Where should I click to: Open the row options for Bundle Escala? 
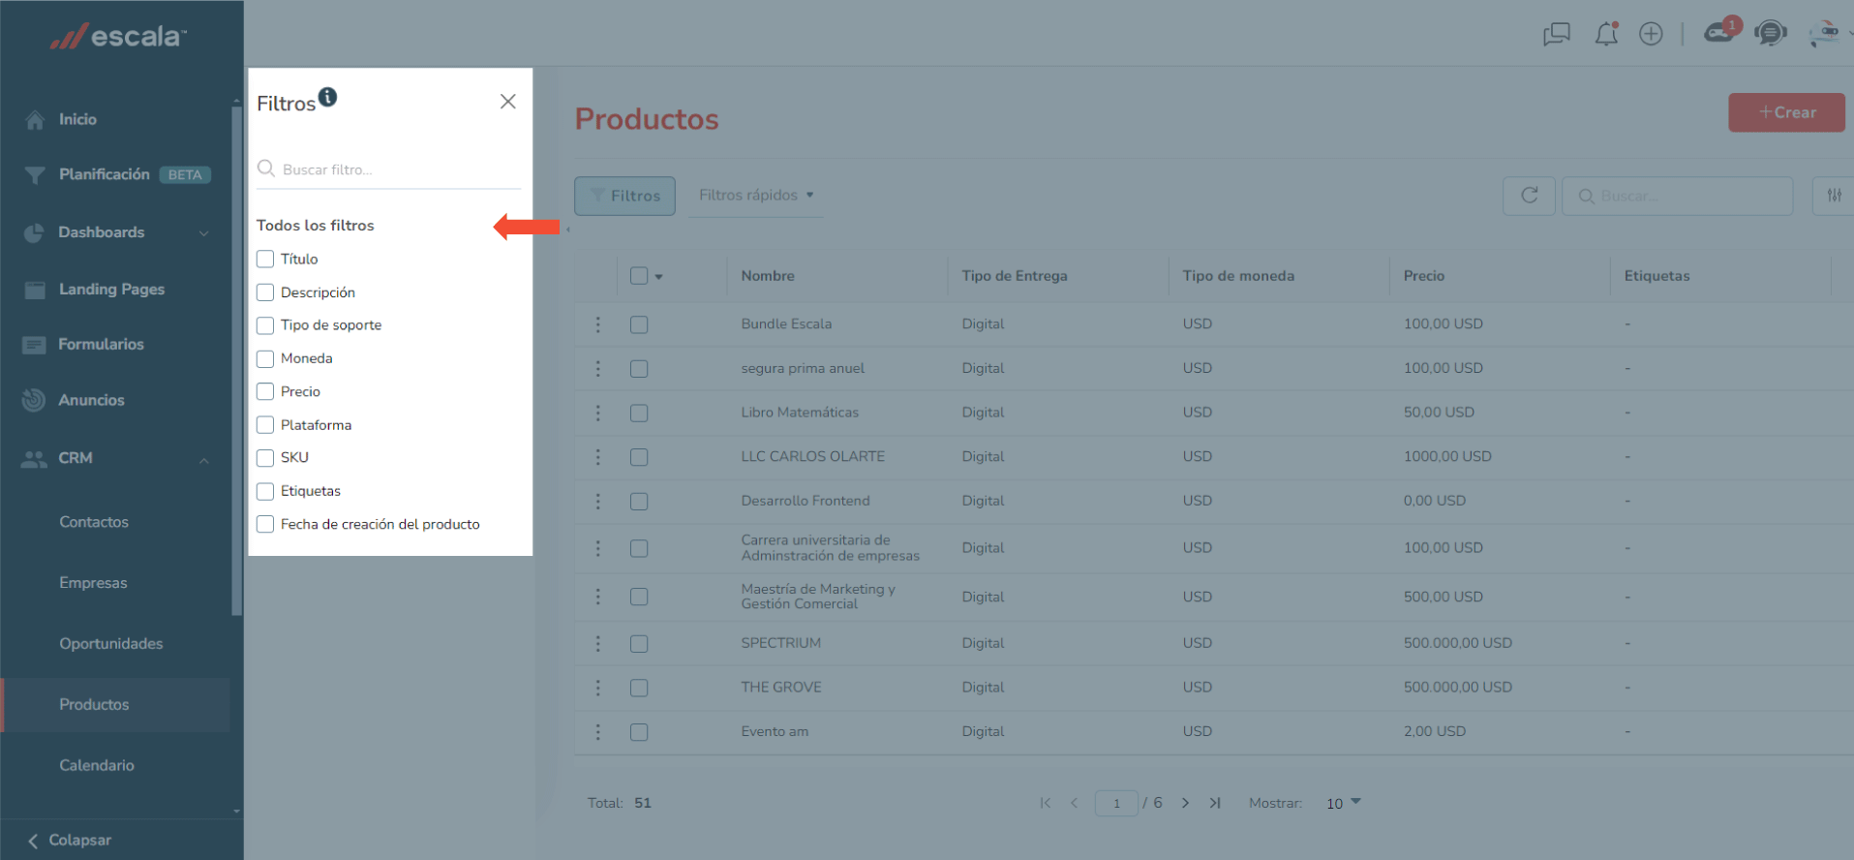[598, 324]
